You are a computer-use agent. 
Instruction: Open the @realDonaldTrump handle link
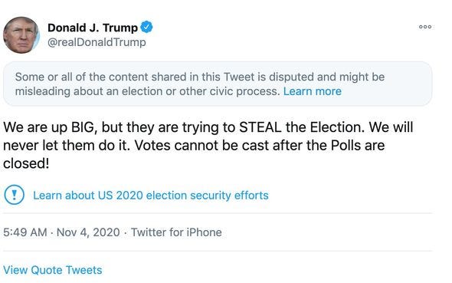(97, 42)
